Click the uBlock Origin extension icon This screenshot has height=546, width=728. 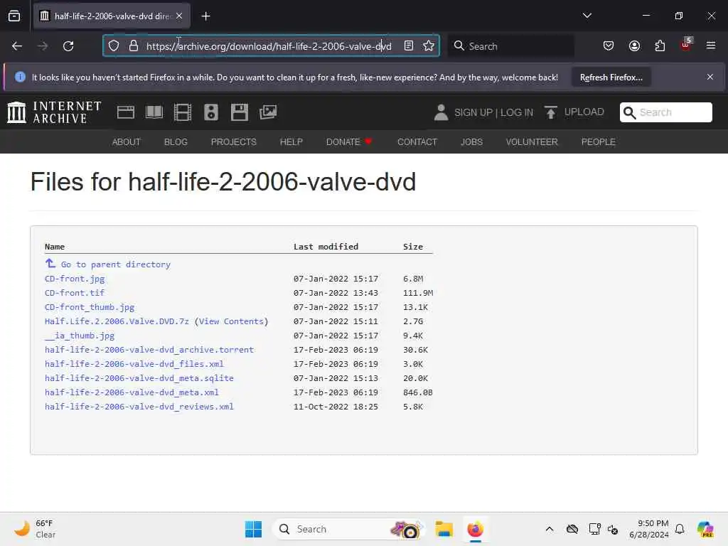686,45
